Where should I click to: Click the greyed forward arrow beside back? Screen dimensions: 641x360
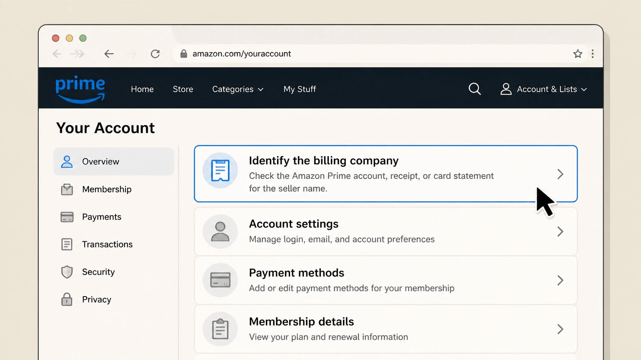[131, 54]
